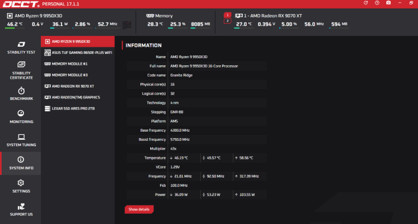418x224 pixels.
Task: Open the Monitoring gauge section
Action: click(x=21, y=117)
